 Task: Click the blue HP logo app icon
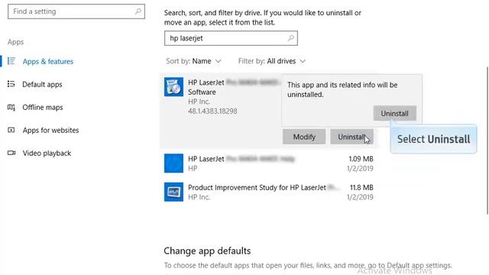pyautogui.click(x=173, y=163)
